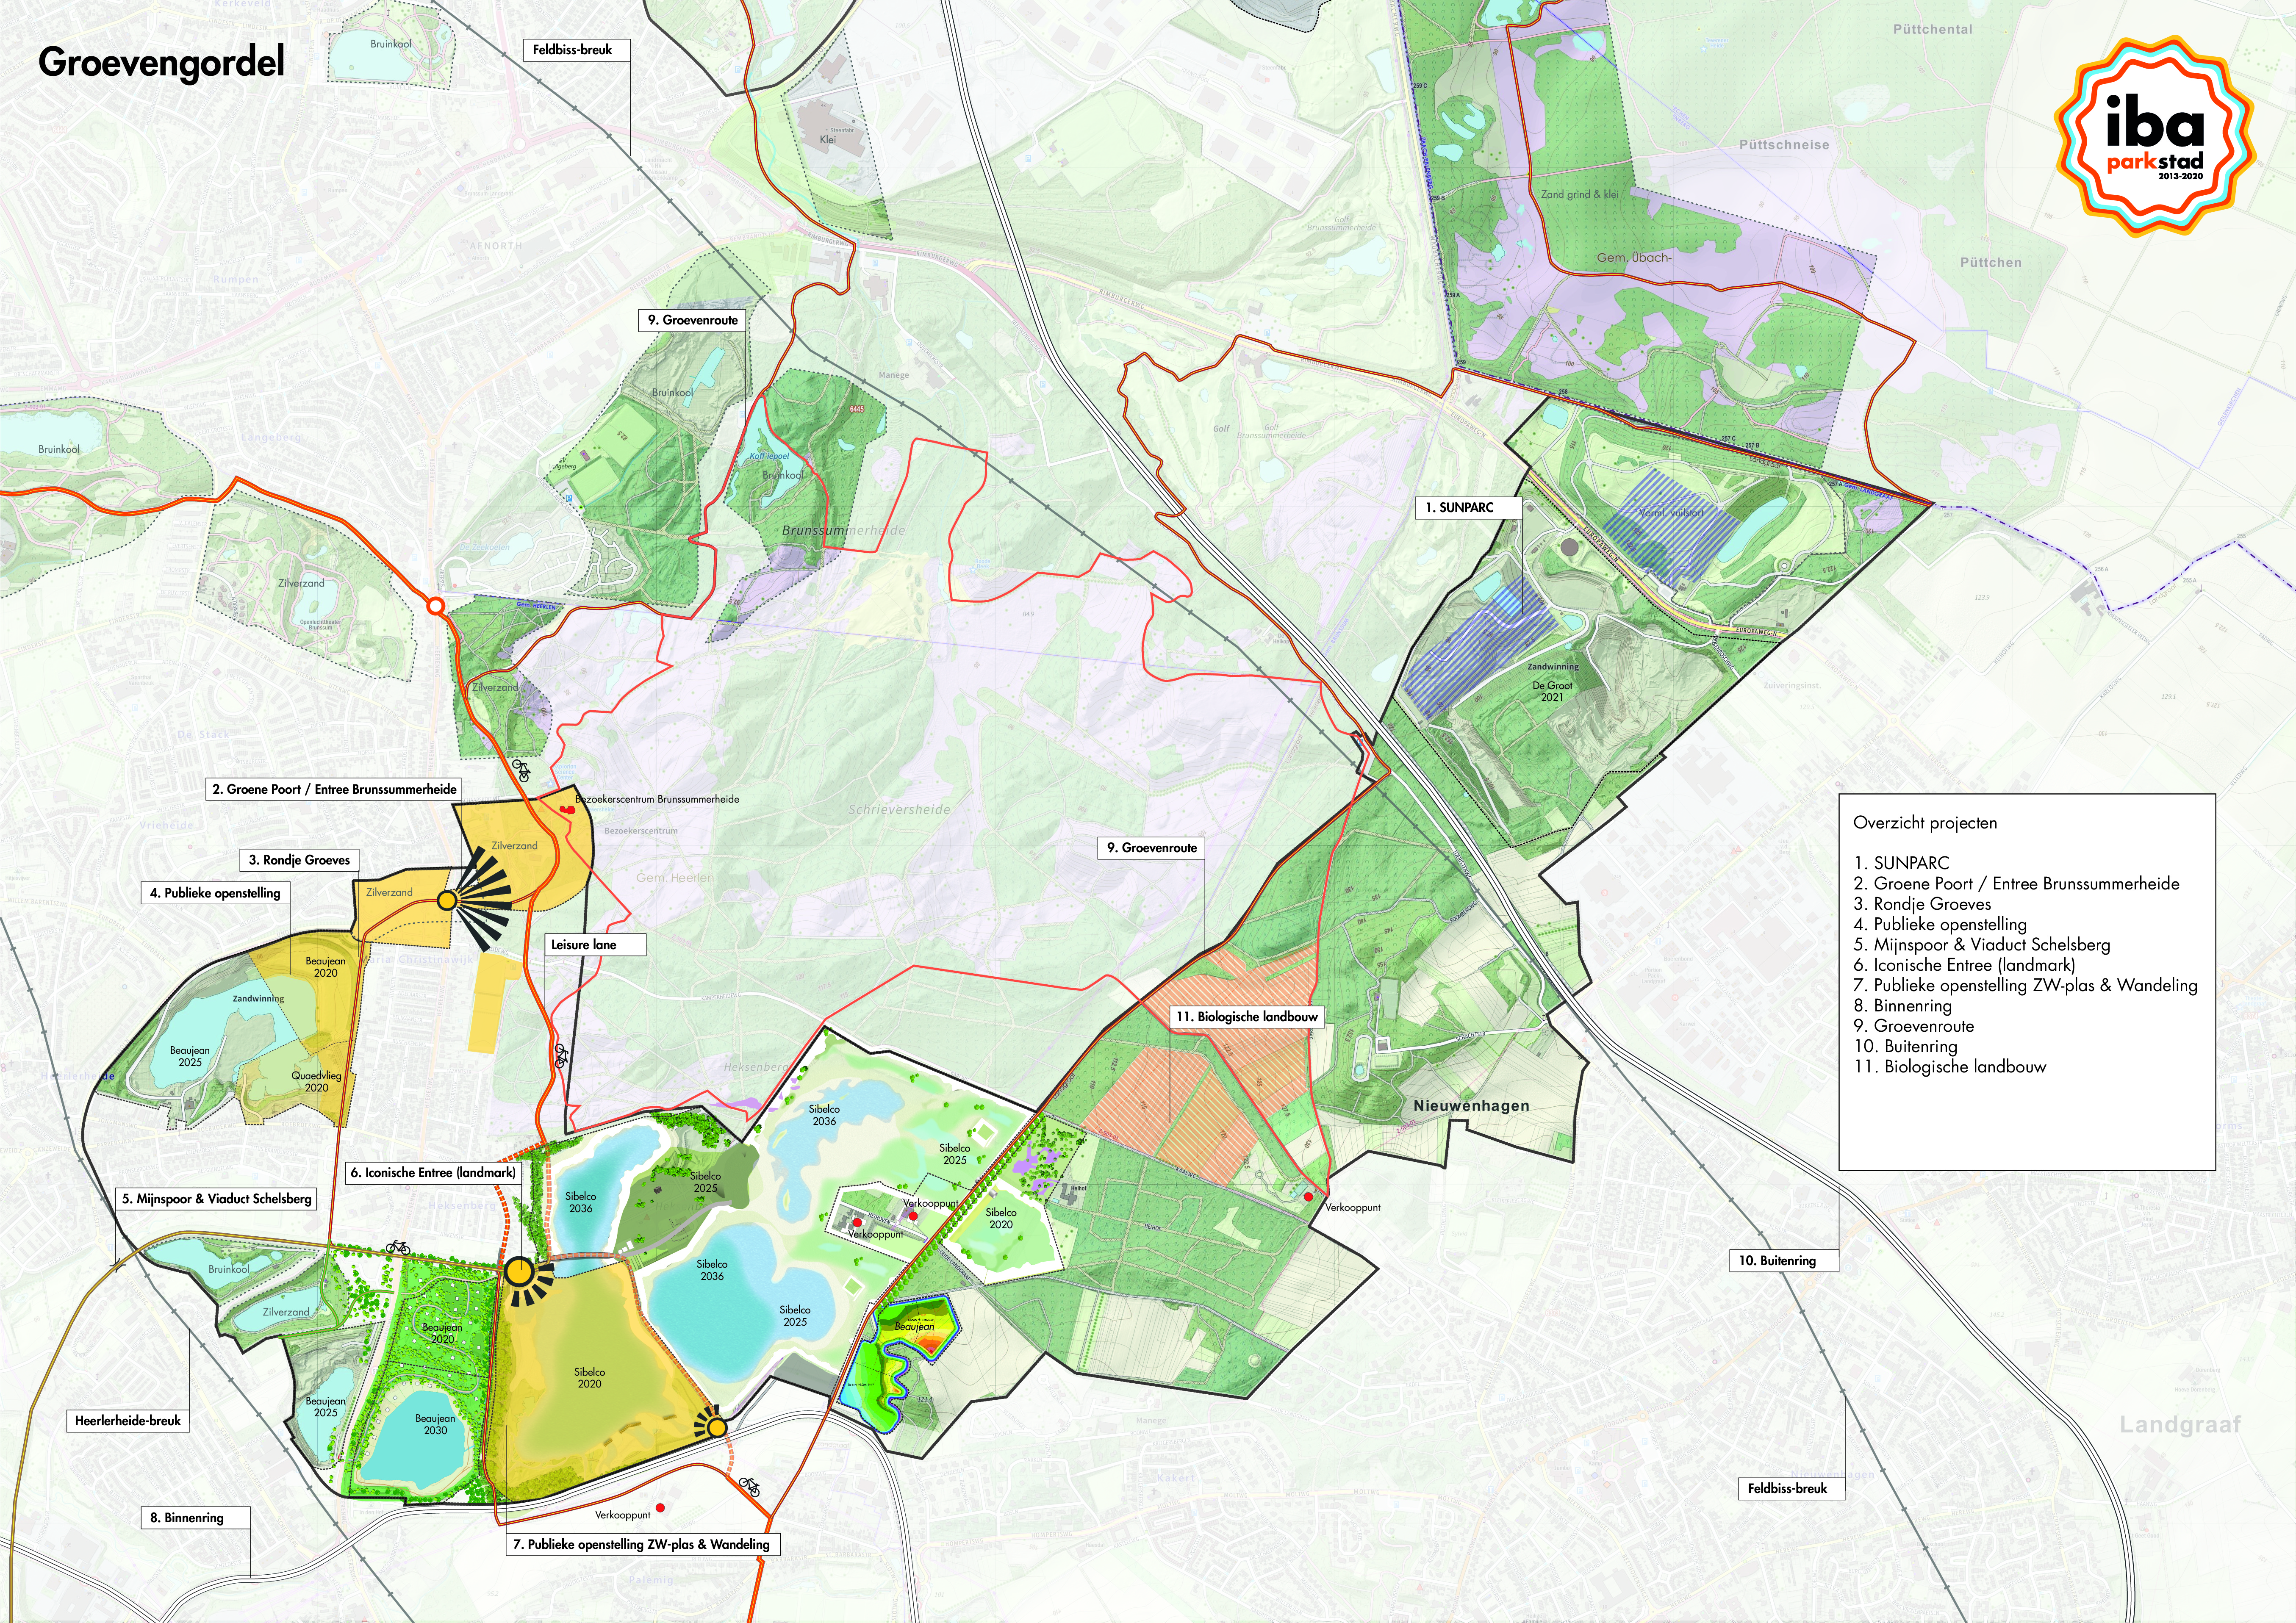Select '8. Binnenring' map label box
The height and width of the screenshot is (1623, 2296).
196,1517
